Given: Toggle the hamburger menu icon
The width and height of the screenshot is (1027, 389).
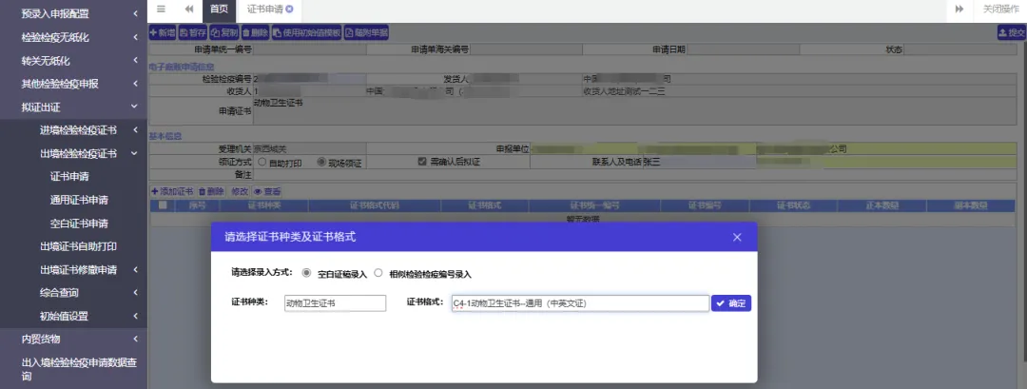Looking at the screenshot, I should click(161, 10).
